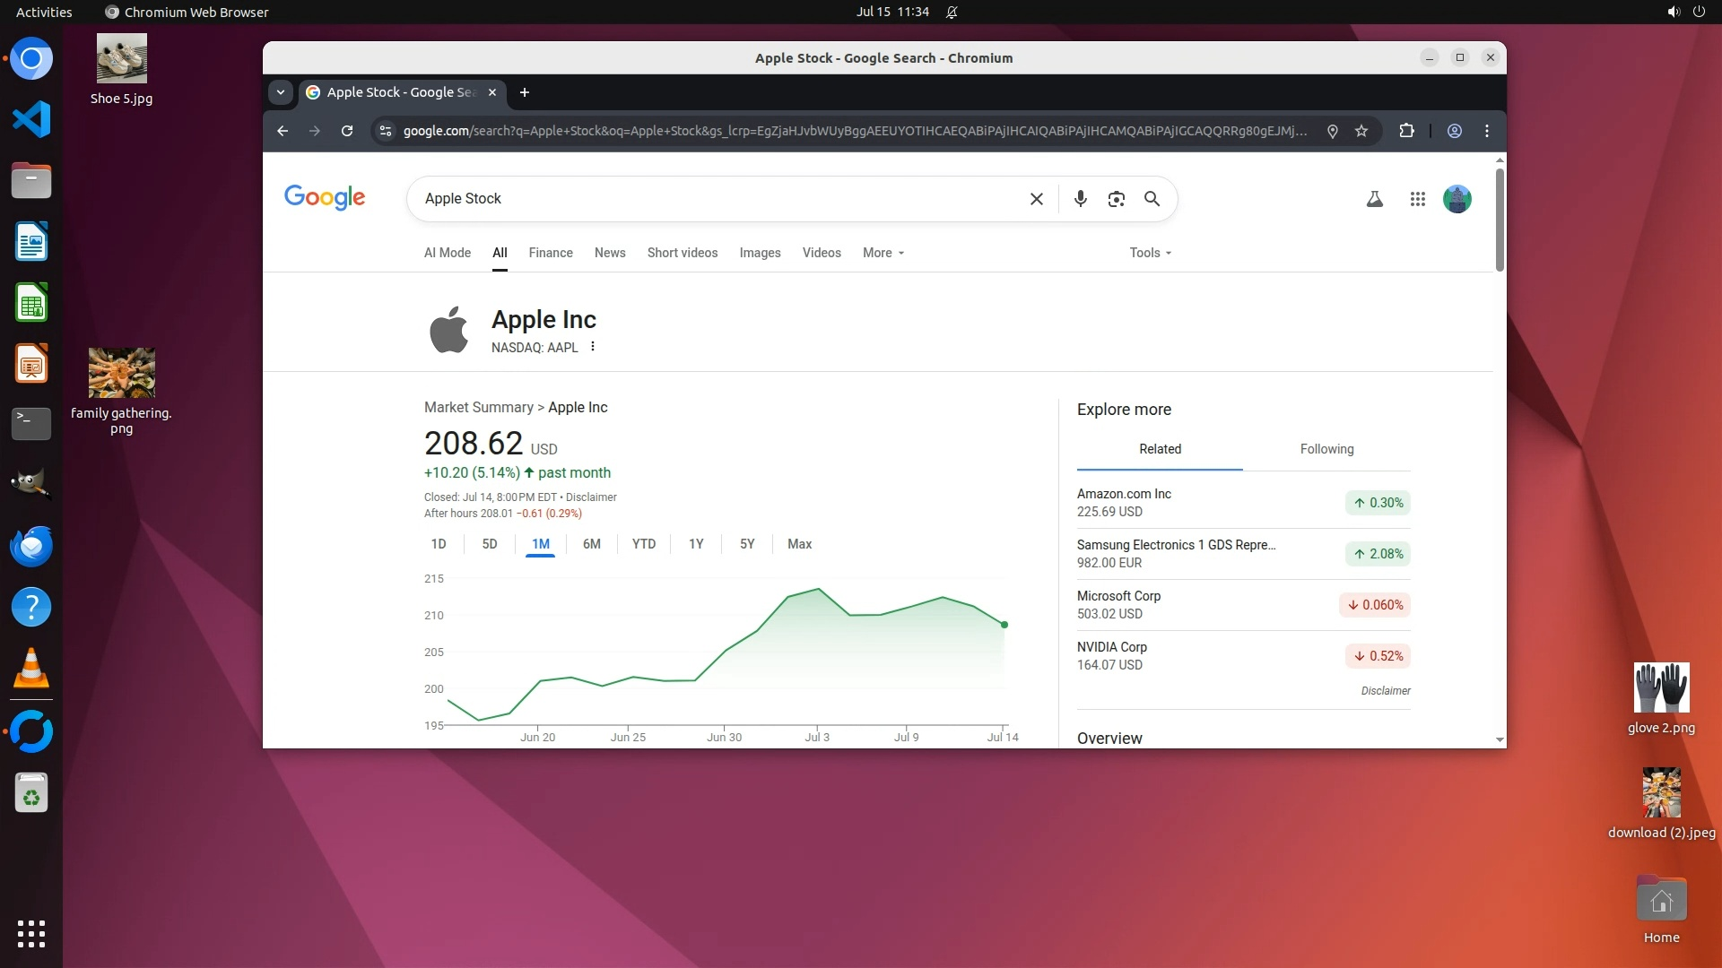This screenshot has height=968, width=1722.
Task: Click the Market Summary breadcrumb link
Action: [478, 408]
